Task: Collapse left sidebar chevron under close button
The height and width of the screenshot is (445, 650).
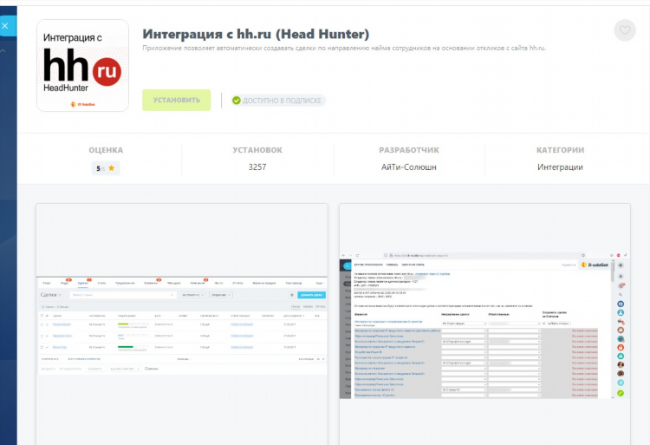Action: coord(3,51)
